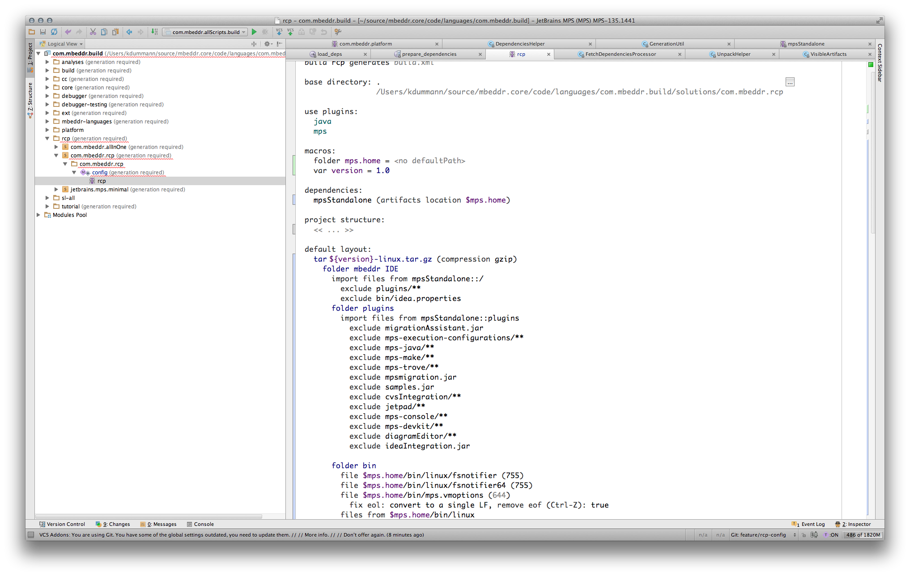Collapse the config model node
This screenshot has height=576, width=910.
pos(74,173)
